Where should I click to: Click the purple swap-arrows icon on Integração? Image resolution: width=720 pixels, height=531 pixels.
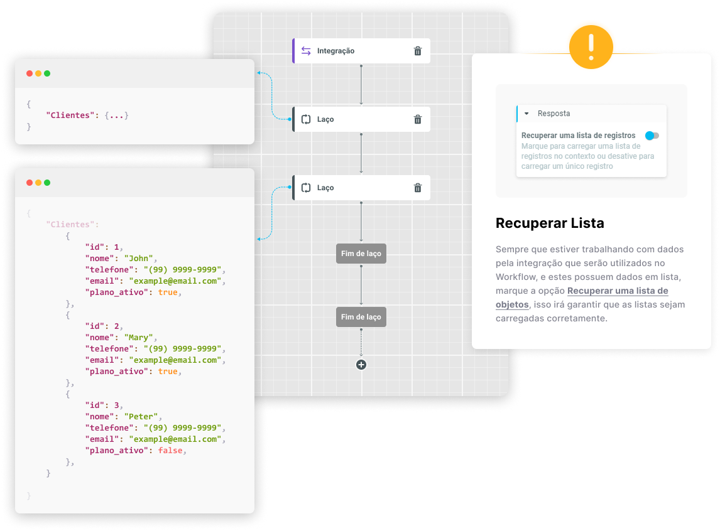point(306,51)
